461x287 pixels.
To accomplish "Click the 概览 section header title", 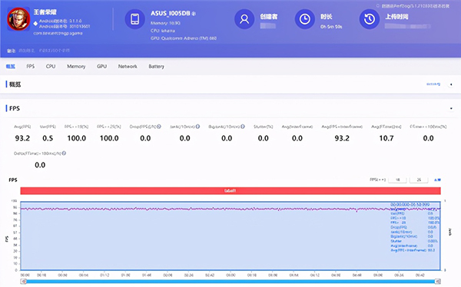I will (x=15, y=84).
